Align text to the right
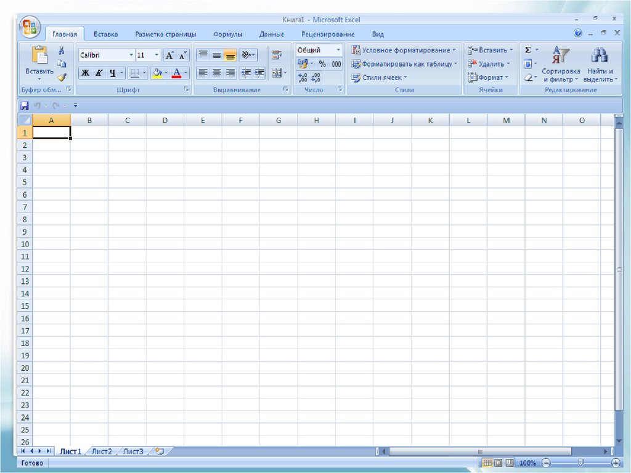Image resolution: width=631 pixels, height=473 pixels. coord(230,73)
